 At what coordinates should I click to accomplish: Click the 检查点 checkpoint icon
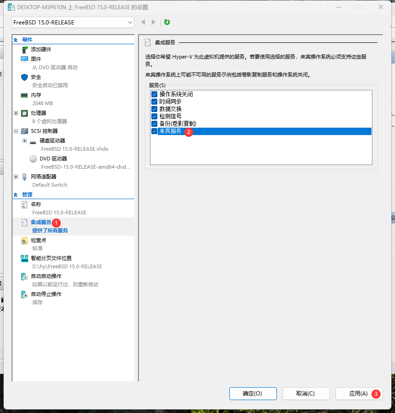click(x=24, y=241)
